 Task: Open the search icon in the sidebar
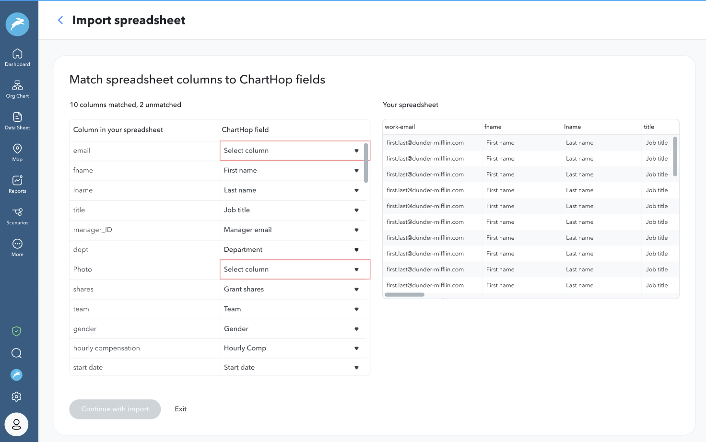[16, 353]
